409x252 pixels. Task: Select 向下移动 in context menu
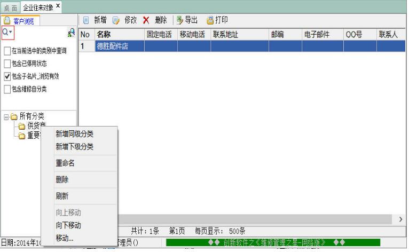pyautogui.click(x=68, y=225)
